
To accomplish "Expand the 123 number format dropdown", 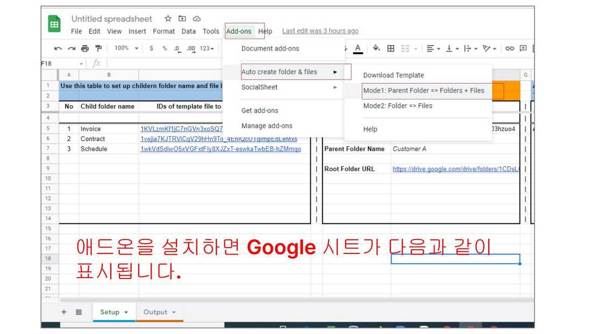I will click(207, 48).
